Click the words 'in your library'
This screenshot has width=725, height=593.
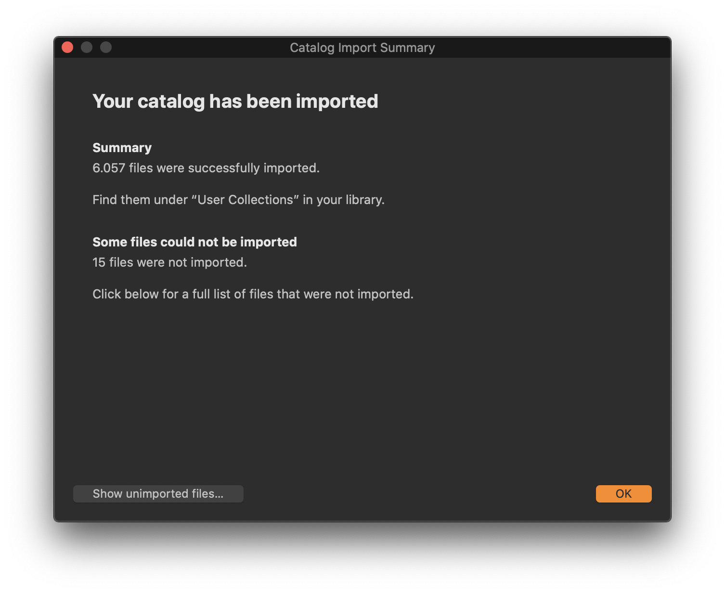pos(343,200)
